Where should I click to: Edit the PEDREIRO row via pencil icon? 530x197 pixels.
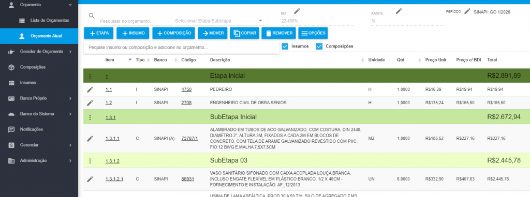[x=90, y=89]
